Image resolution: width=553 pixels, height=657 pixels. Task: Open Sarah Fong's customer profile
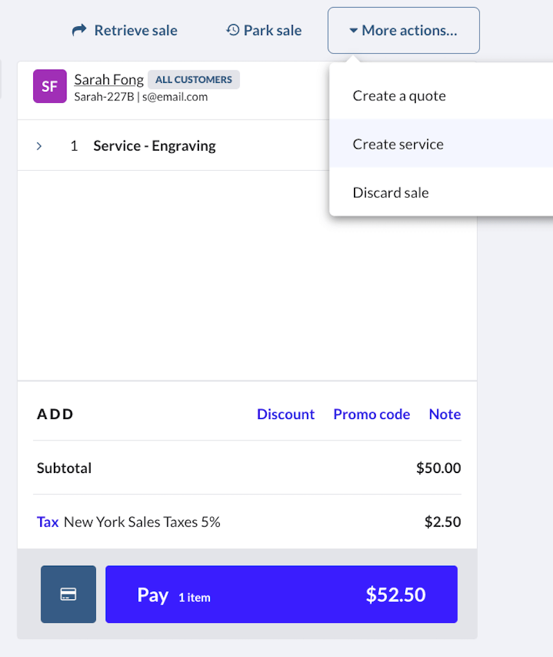point(109,79)
